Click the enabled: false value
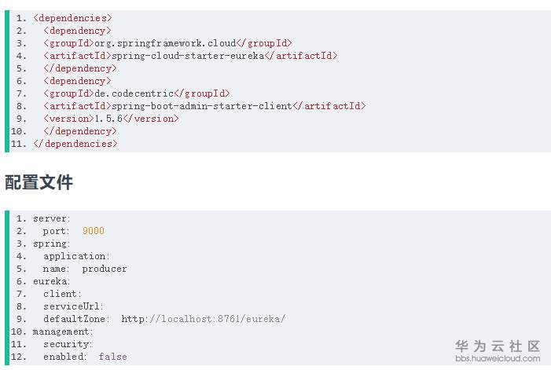Image resolution: width=551 pixels, height=370 pixels. coord(112,357)
